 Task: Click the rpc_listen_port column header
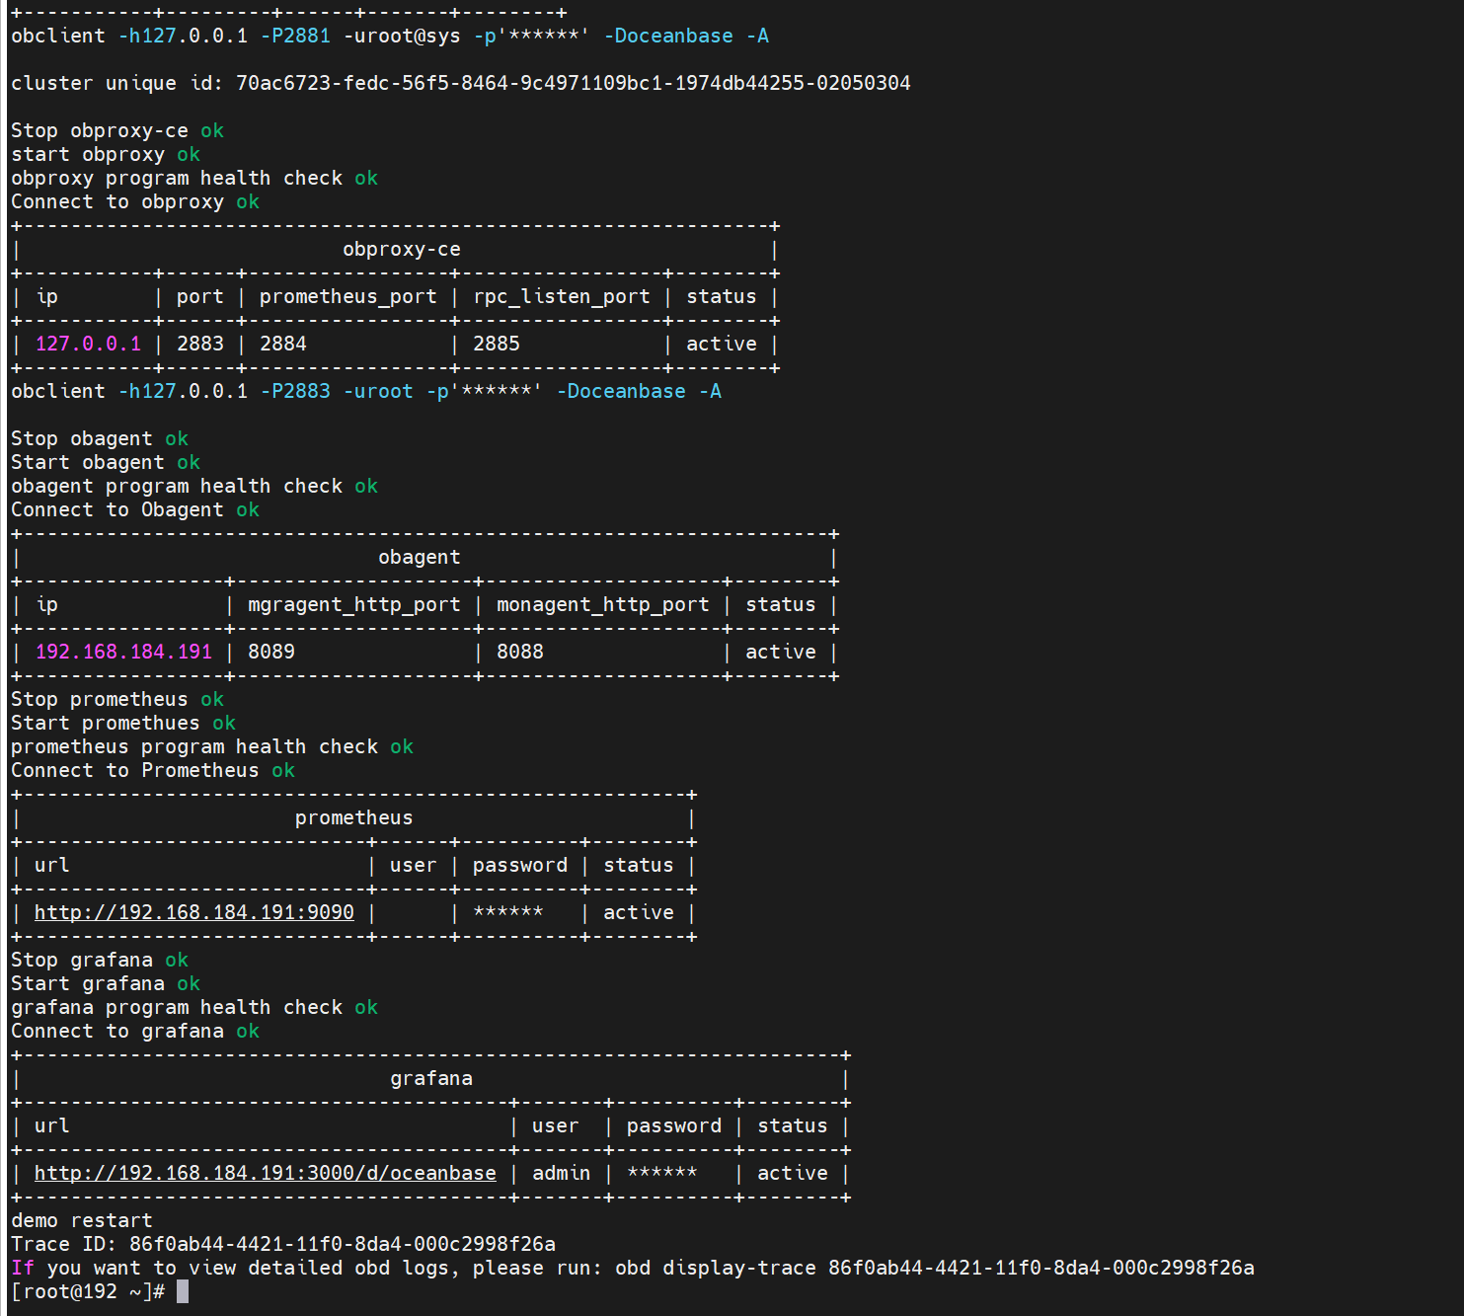[x=562, y=296]
